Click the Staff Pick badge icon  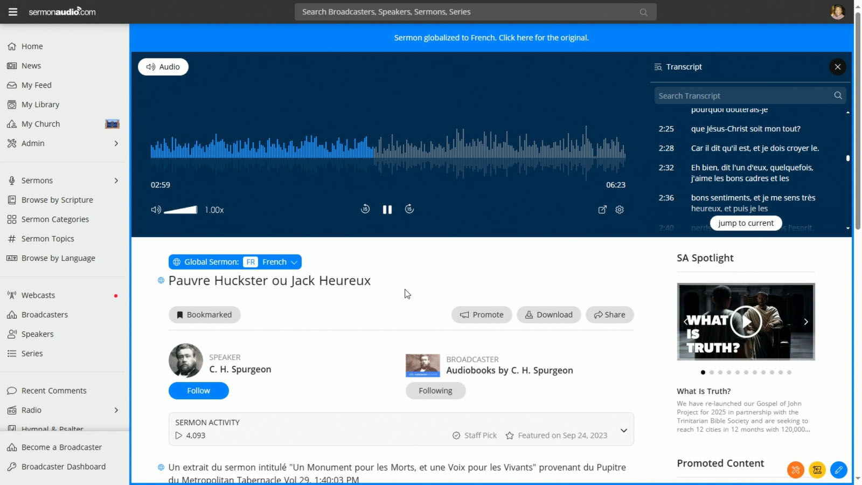point(456,435)
